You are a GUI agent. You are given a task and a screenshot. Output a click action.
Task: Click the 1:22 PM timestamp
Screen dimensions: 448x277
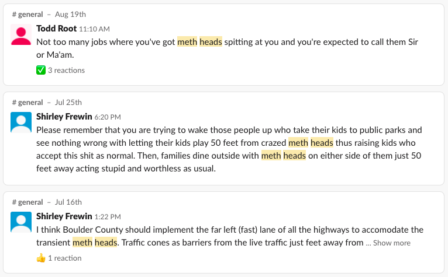[x=108, y=217]
